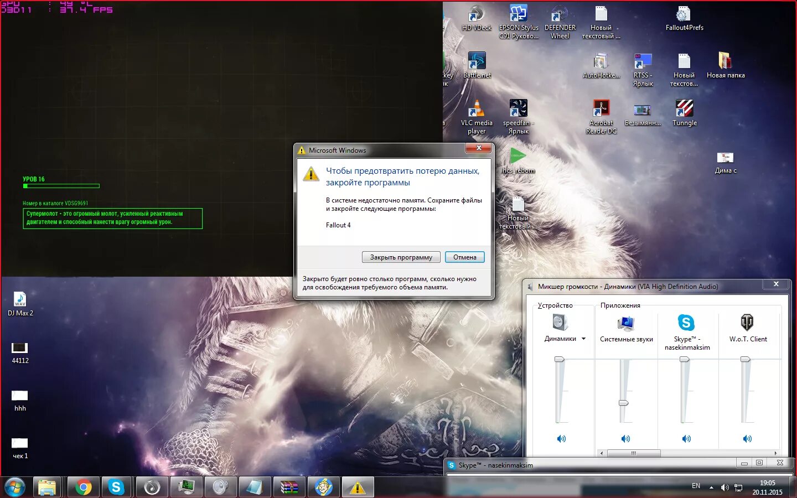Mute Системные звуки in the mixer

pos(625,439)
